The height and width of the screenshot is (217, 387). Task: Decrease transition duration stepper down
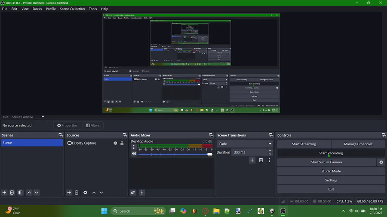pyautogui.click(x=270, y=154)
